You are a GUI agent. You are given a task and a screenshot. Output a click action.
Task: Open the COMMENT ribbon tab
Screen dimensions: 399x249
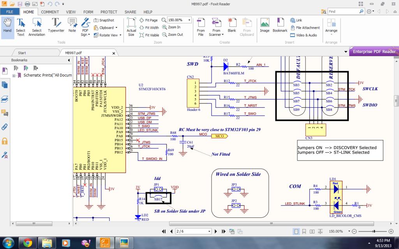click(50, 12)
